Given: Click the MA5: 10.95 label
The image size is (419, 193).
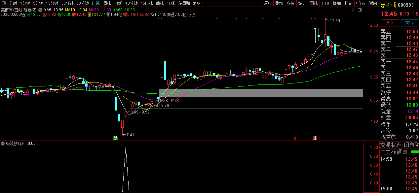Looking at the screenshot, I should 54,10.
